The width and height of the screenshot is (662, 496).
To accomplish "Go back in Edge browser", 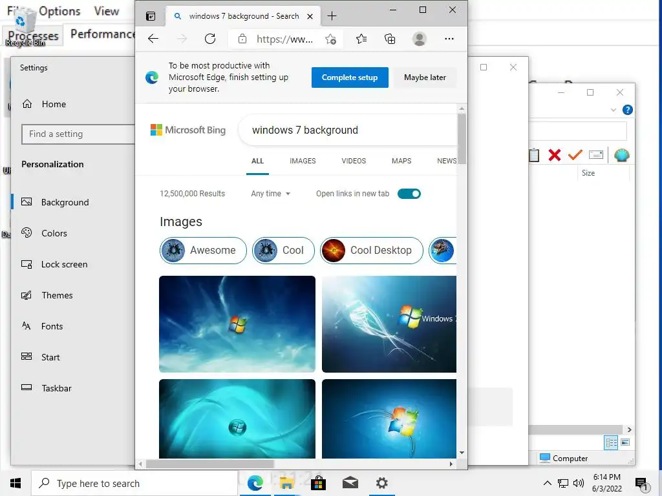I will [153, 39].
